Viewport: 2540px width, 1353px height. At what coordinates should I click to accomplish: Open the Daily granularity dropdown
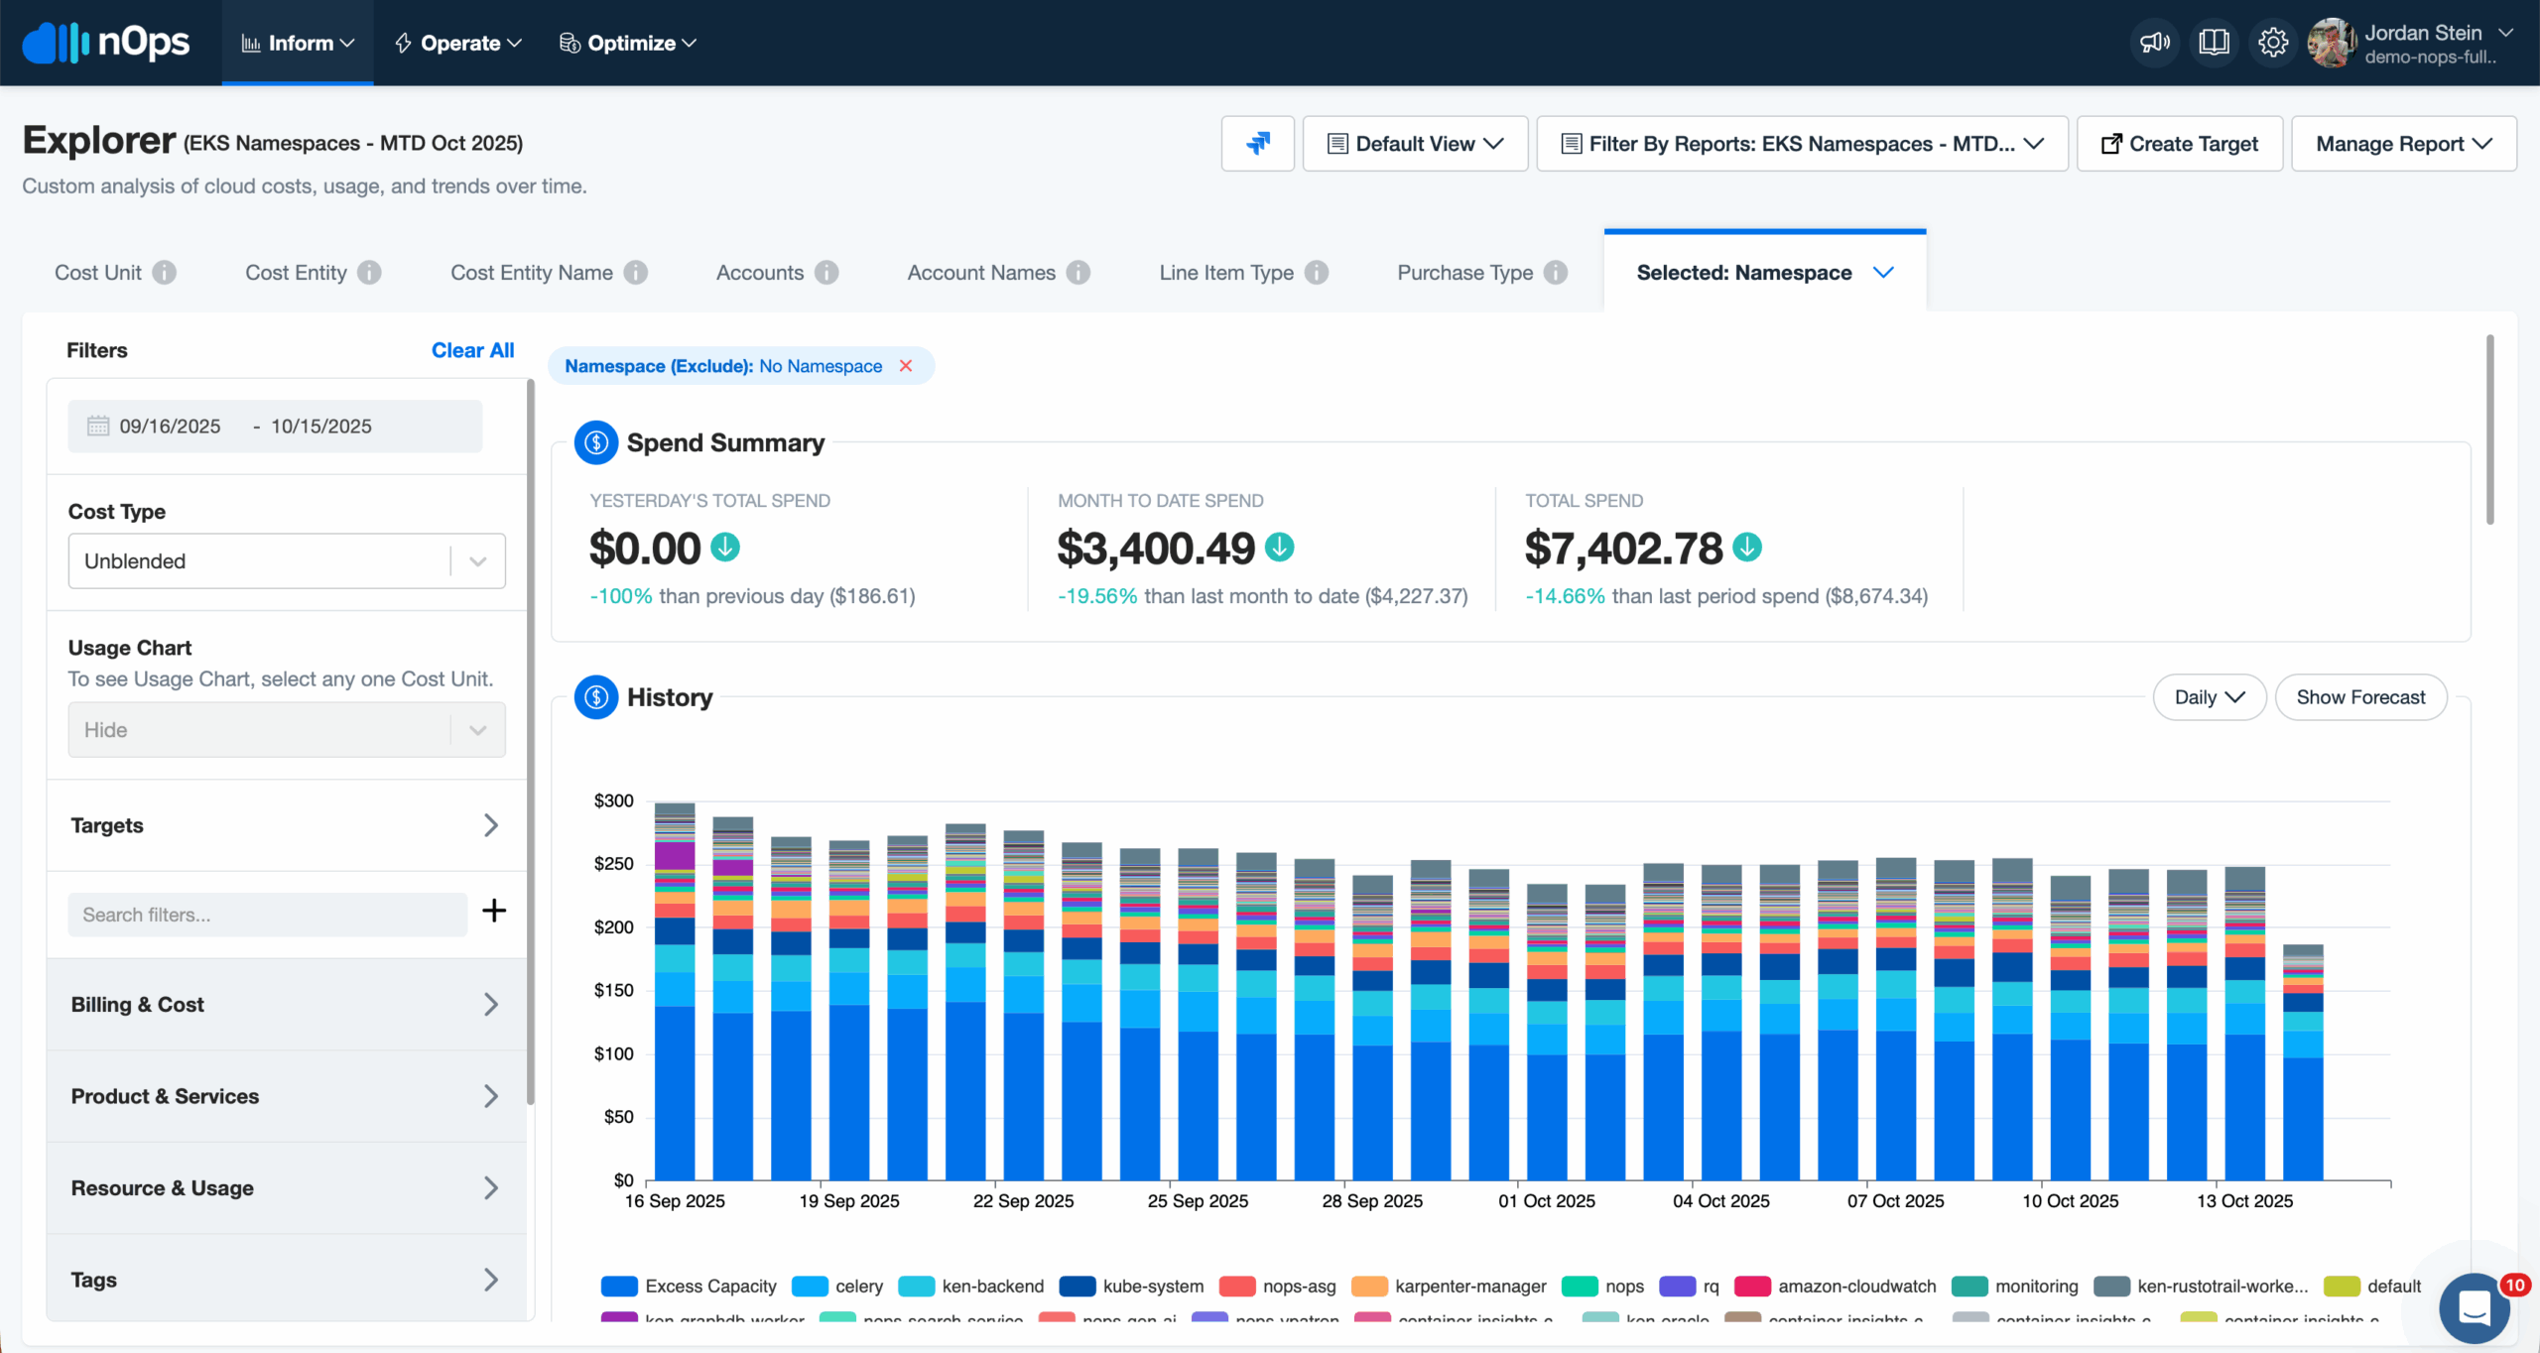(x=2209, y=697)
